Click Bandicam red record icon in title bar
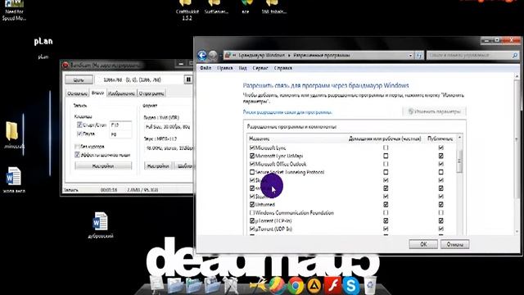This screenshot has width=524, height=295. (x=65, y=66)
